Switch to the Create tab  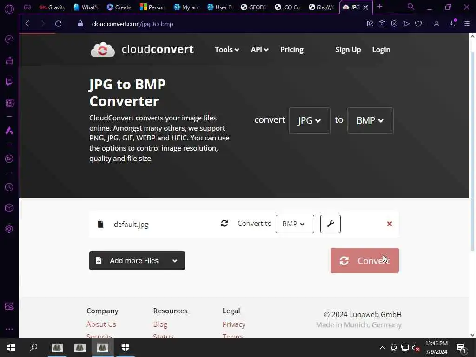[x=119, y=7]
